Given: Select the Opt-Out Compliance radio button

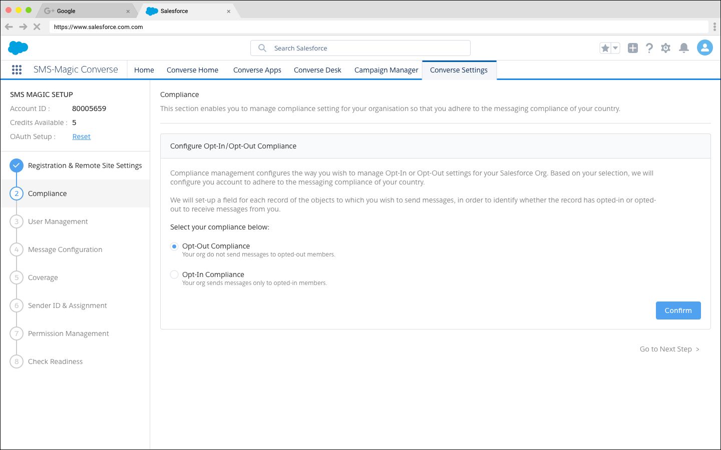Looking at the screenshot, I should coord(174,246).
